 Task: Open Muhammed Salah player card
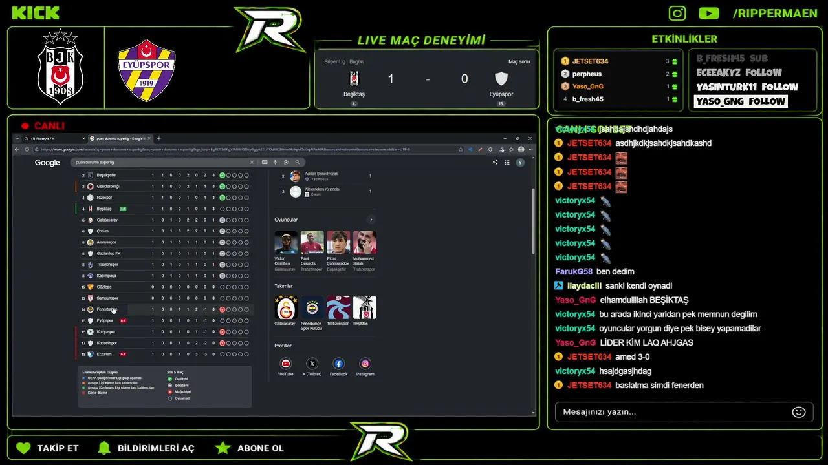tap(365, 251)
